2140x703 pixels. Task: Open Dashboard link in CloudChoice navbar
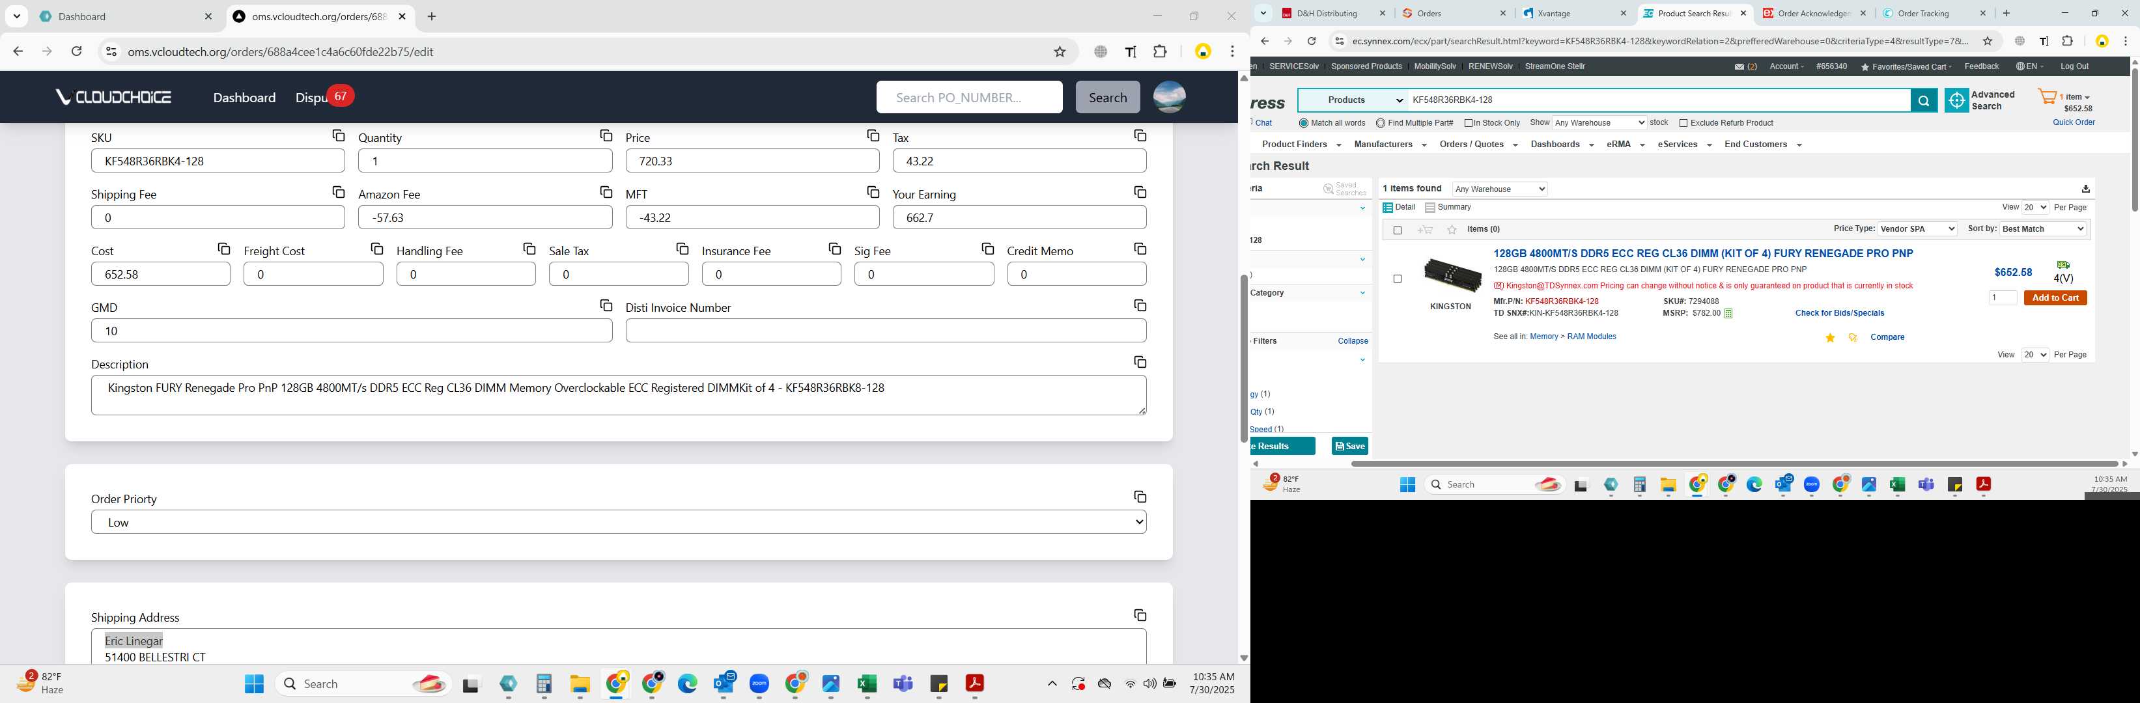244,97
